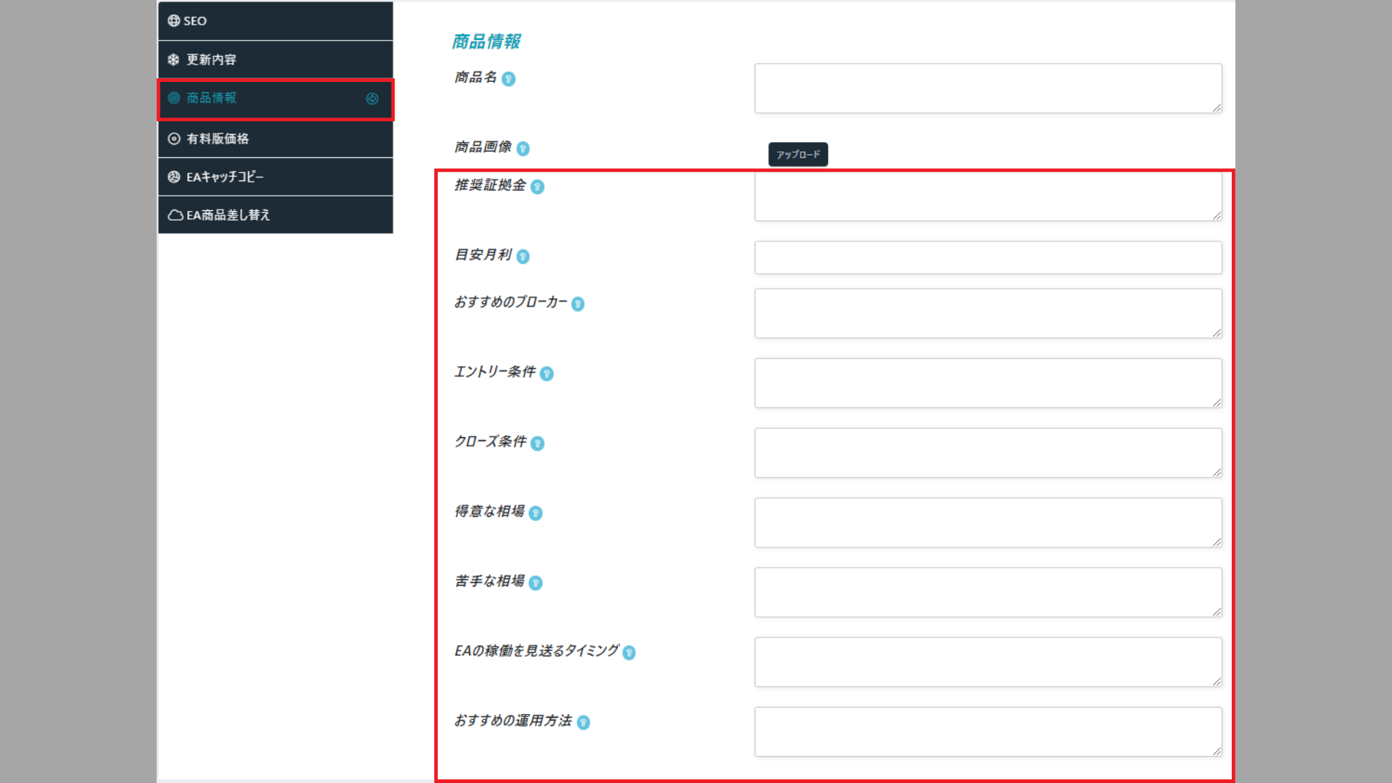The height and width of the screenshot is (783, 1392).
Task: Click the おすすめの運用方法 field label
Action: [x=513, y=721]
